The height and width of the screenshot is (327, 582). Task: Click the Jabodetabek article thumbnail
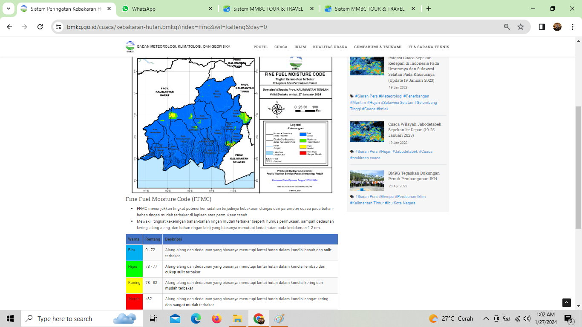tap(367, 132)
